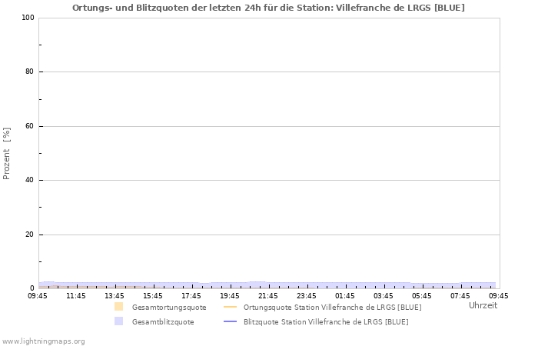The image size is (538, 346).
Task: Click the 20 value on y-axis
Action: (x=29, y=235)
